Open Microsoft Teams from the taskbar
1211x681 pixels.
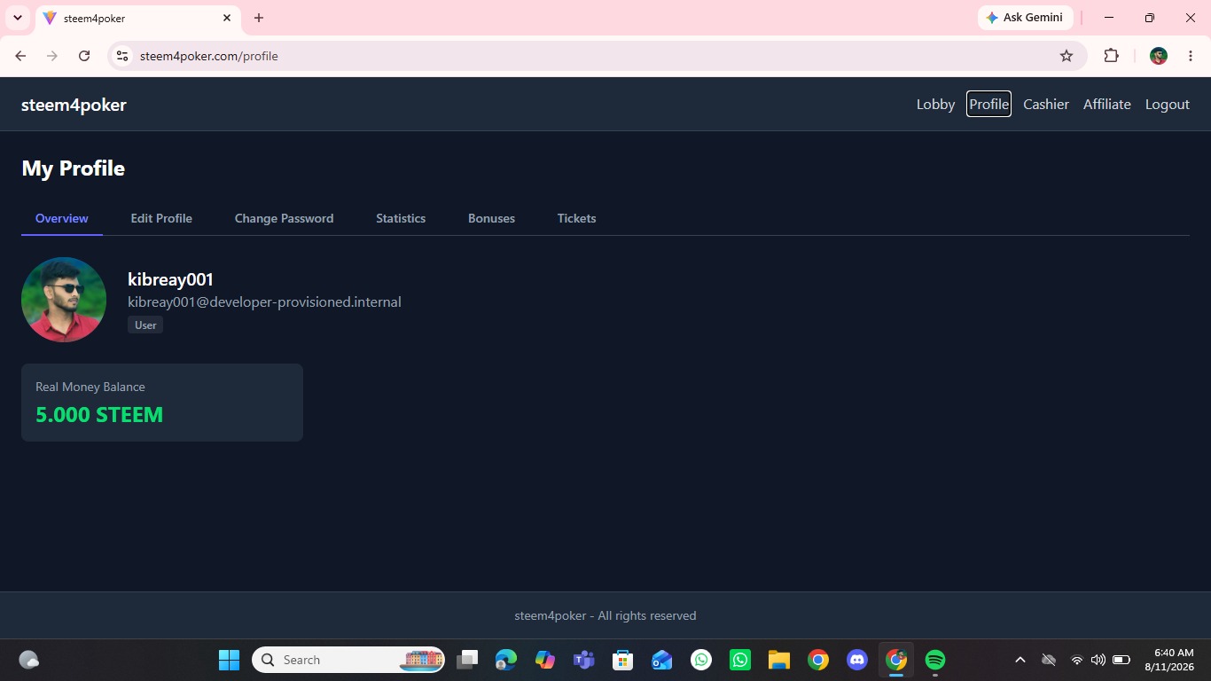(x=584, y=660)
